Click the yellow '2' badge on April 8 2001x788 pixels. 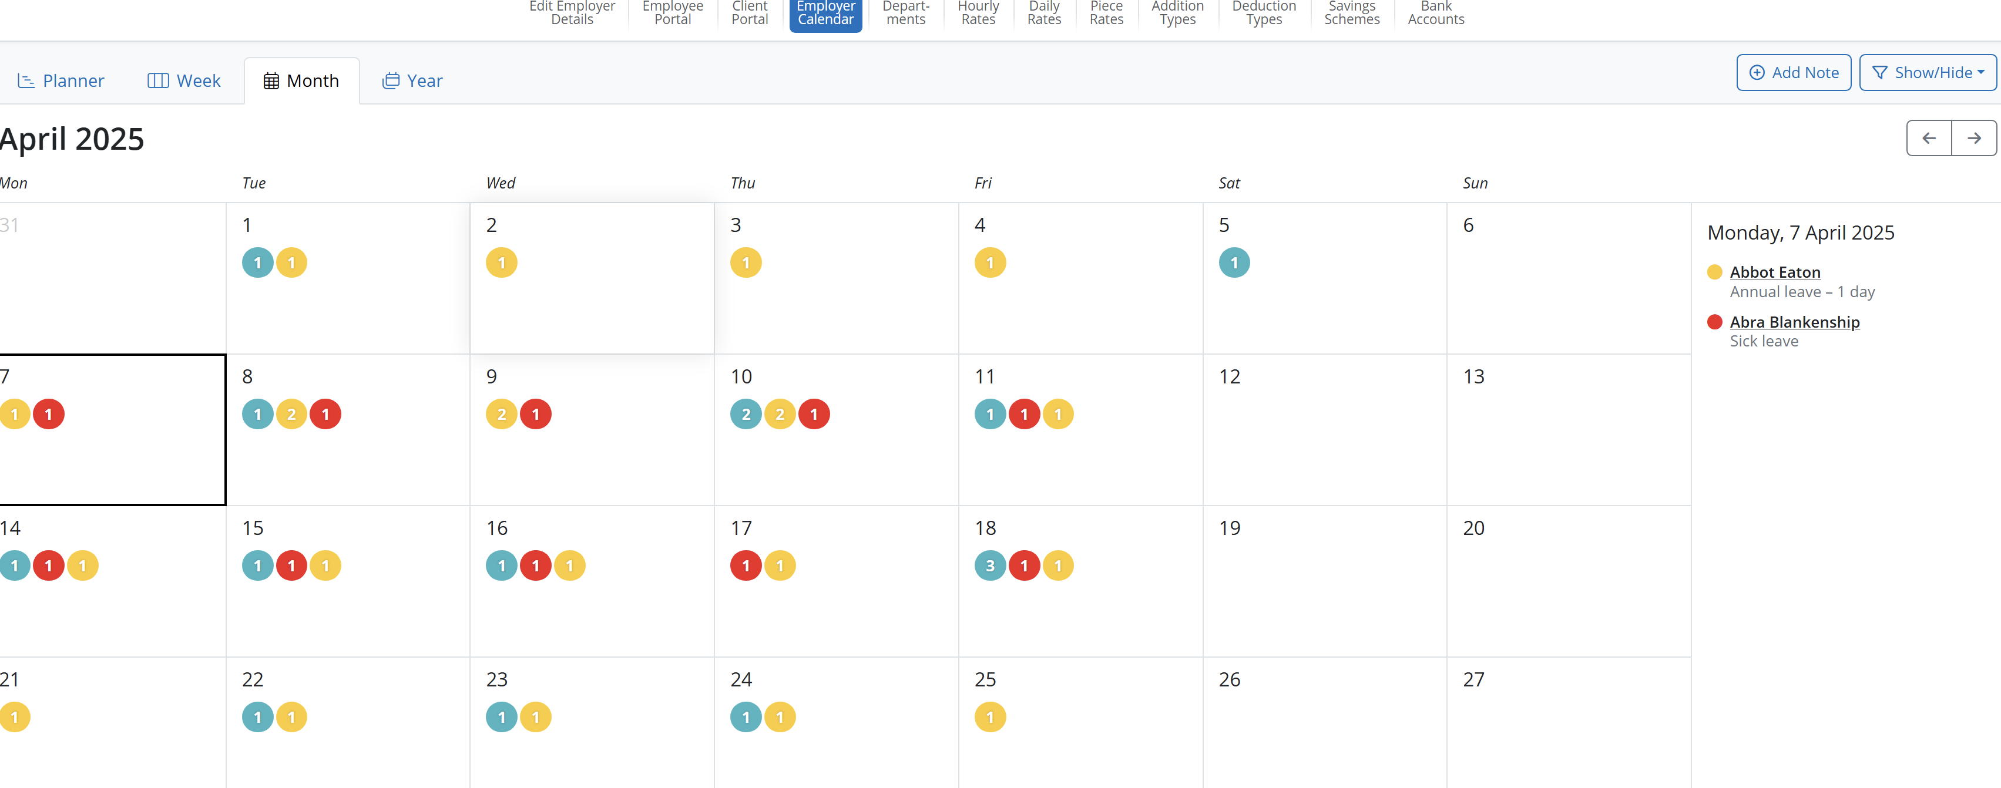[x=292, y=415]
